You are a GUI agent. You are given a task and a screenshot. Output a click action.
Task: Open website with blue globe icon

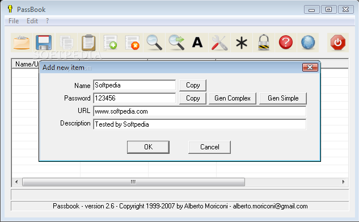tap(308, 43)
